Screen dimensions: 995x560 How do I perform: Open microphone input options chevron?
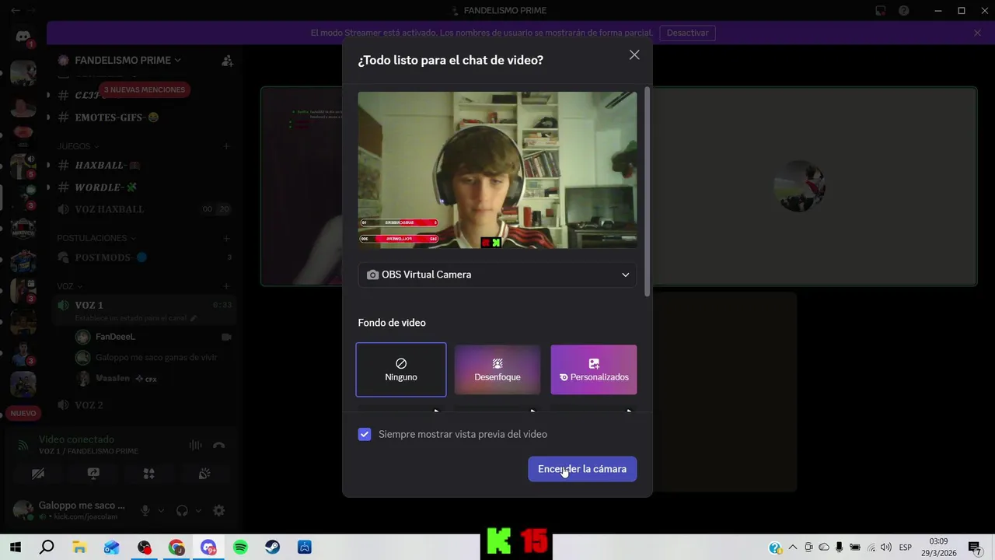(162, 511)
